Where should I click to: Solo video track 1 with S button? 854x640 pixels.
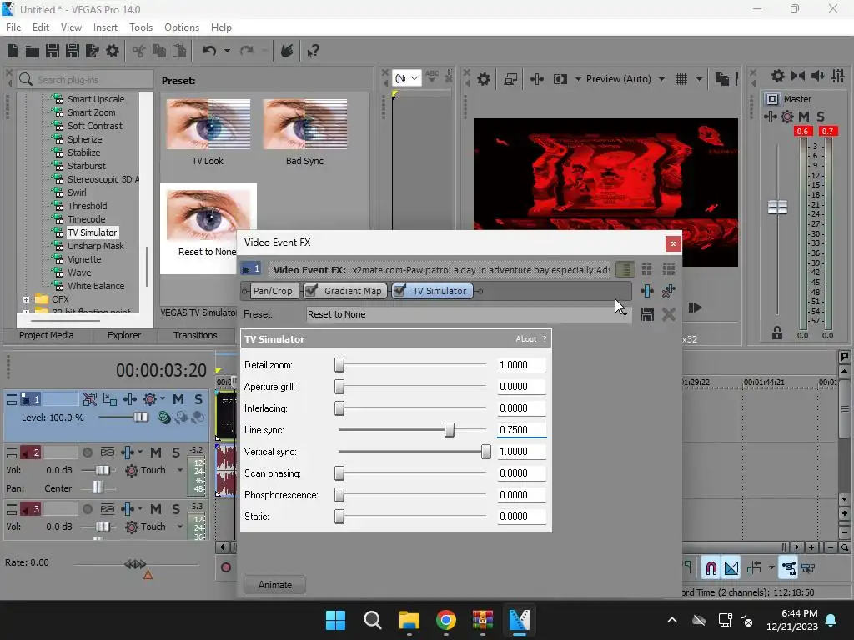coord(198,399)
